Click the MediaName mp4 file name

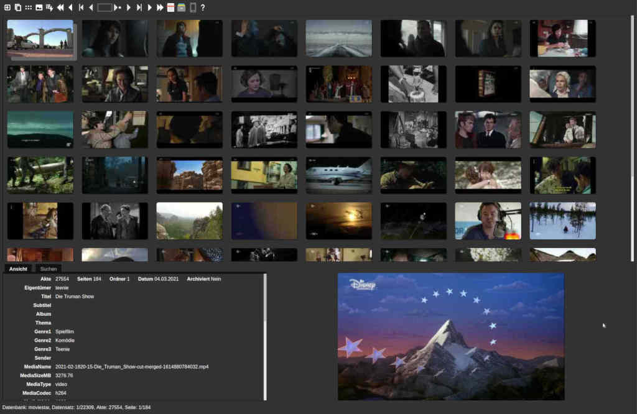[x=132, y=367]
